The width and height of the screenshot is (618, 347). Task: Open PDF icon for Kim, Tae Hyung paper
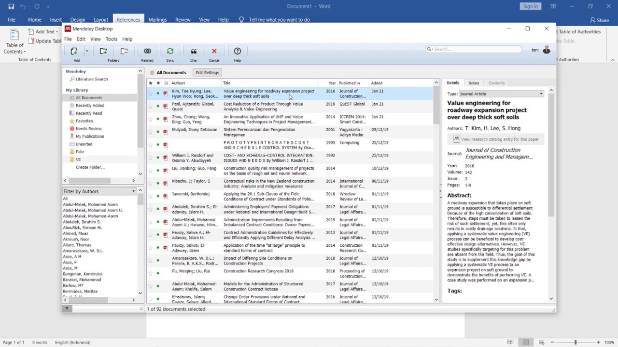(166, 93)
